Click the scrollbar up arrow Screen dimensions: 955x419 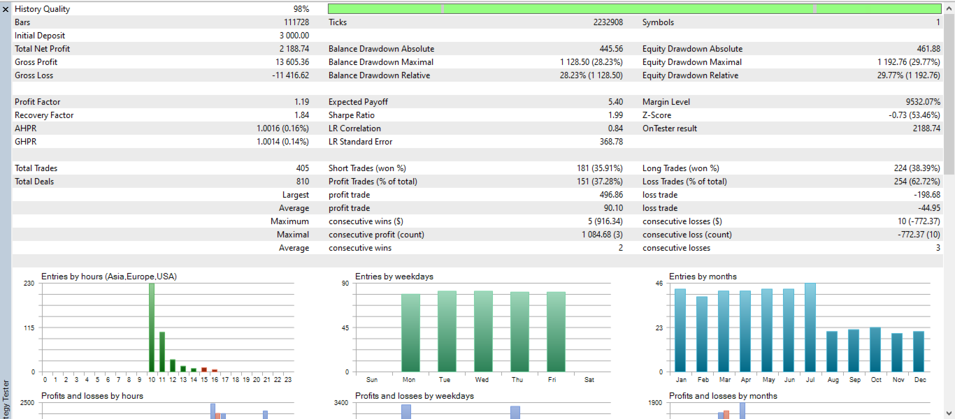point(949,8)
